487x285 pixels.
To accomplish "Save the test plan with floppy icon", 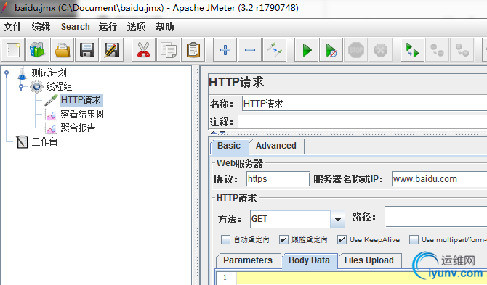I will 87,50.
